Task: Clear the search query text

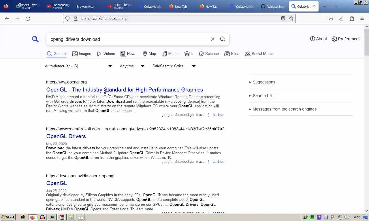Action: [213, 39]
